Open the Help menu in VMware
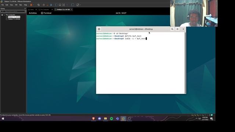 coord(25,5)
